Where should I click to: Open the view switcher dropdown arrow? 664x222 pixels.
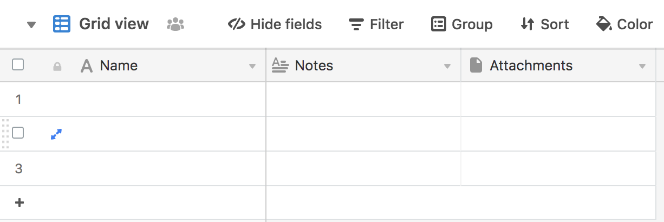31,25
